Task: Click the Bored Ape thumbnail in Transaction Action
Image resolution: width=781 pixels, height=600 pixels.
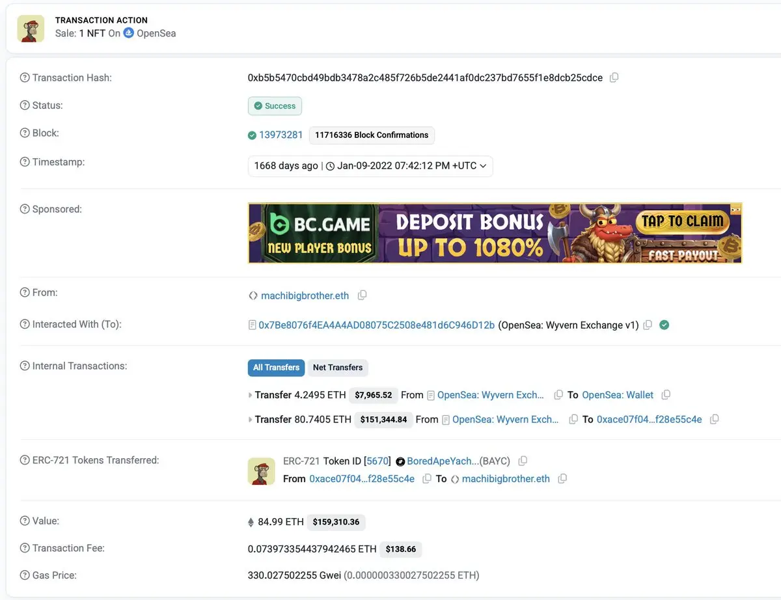Action: click(31, 29)
